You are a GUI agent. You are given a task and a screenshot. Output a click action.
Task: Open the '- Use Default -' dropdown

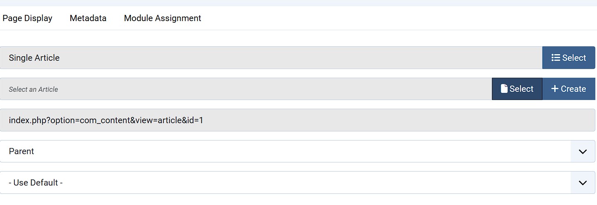click(x=289, y=183)
